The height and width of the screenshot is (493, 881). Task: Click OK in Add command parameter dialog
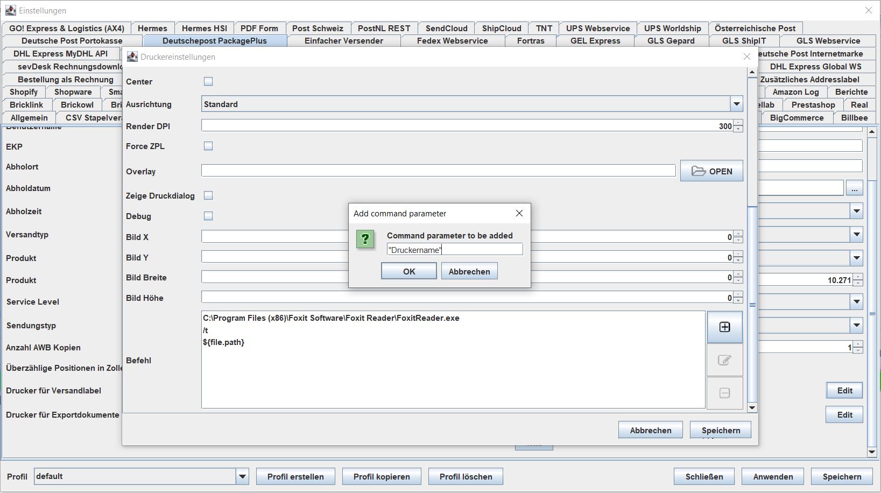tap(409, 271)
